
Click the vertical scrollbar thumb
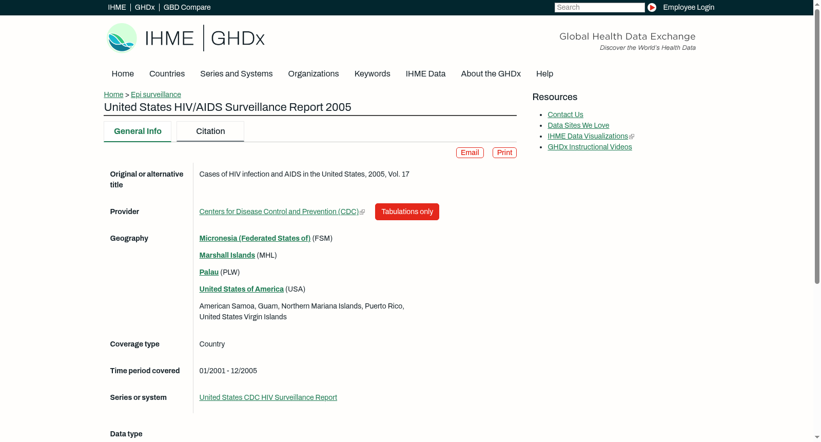click(x=817, y=146)
